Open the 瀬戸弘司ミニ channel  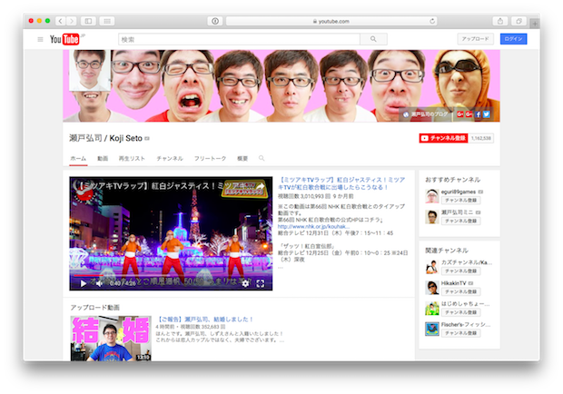coord(457,212)
